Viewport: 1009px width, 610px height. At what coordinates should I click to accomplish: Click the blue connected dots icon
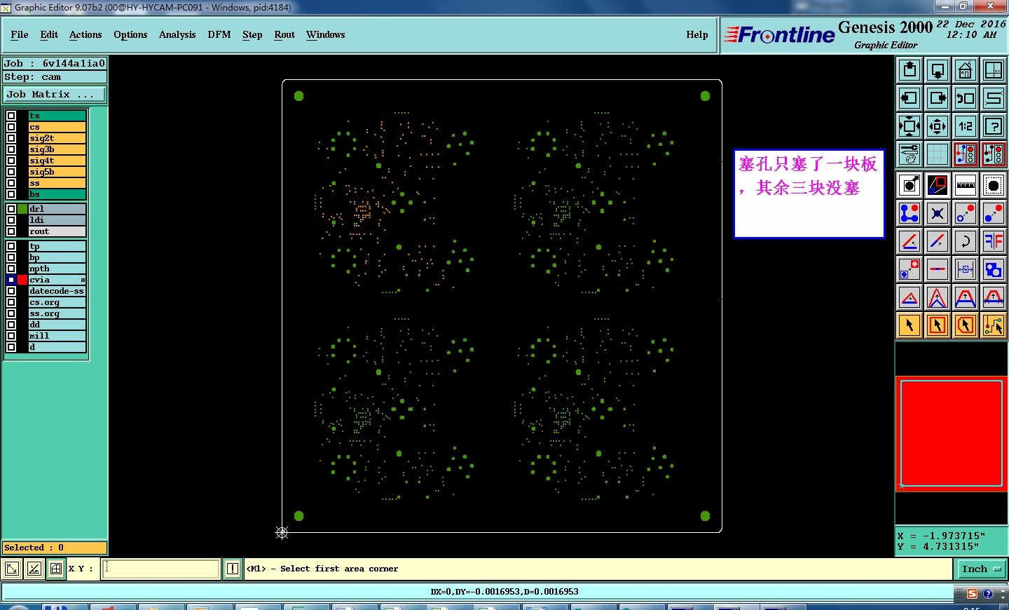click(x=910, y=213)
